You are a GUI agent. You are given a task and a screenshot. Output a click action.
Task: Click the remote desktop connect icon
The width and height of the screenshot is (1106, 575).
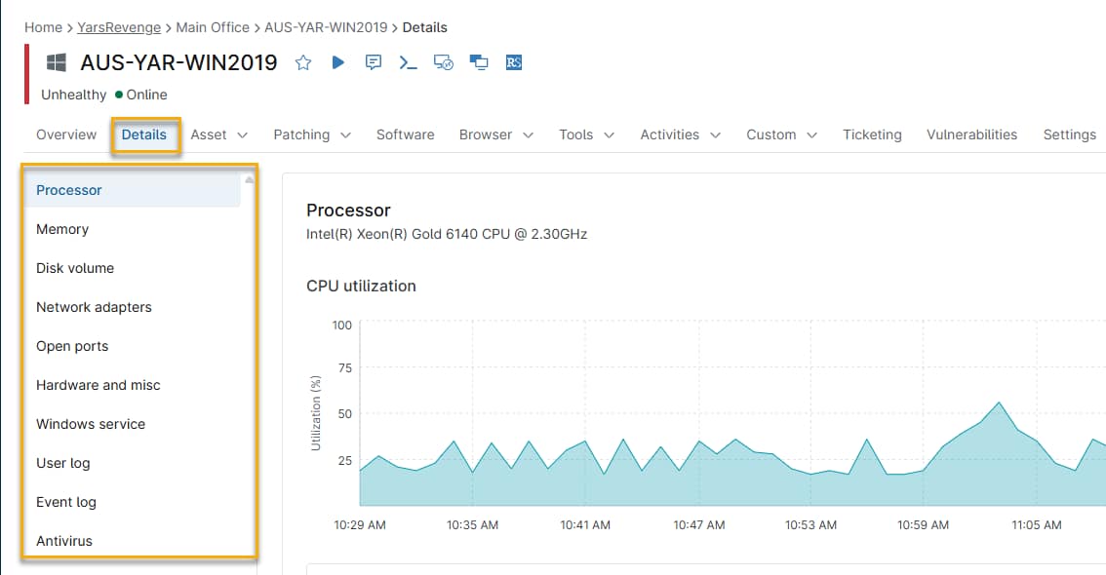click(x=443, y=62)
